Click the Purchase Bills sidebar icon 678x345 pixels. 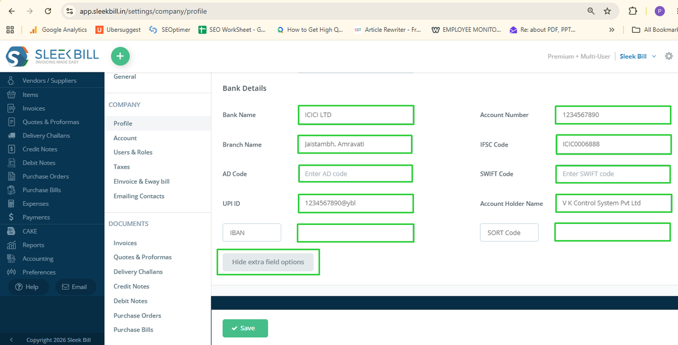tap(11, 190)
